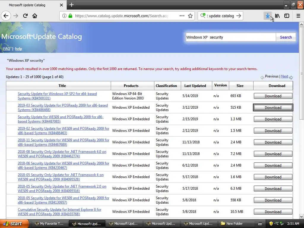Download the 1.3 MB KB4487085 update

[x=273, y=119]
